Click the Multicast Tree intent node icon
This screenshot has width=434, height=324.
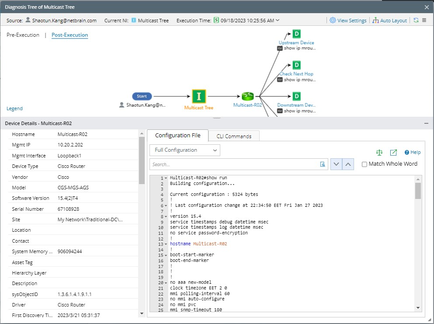(199, 97)
